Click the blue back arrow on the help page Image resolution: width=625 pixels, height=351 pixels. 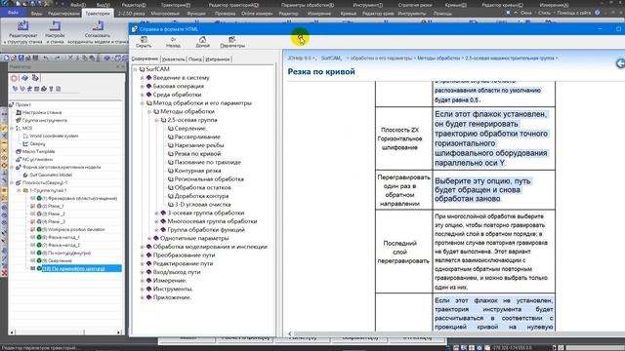point(620,63)
